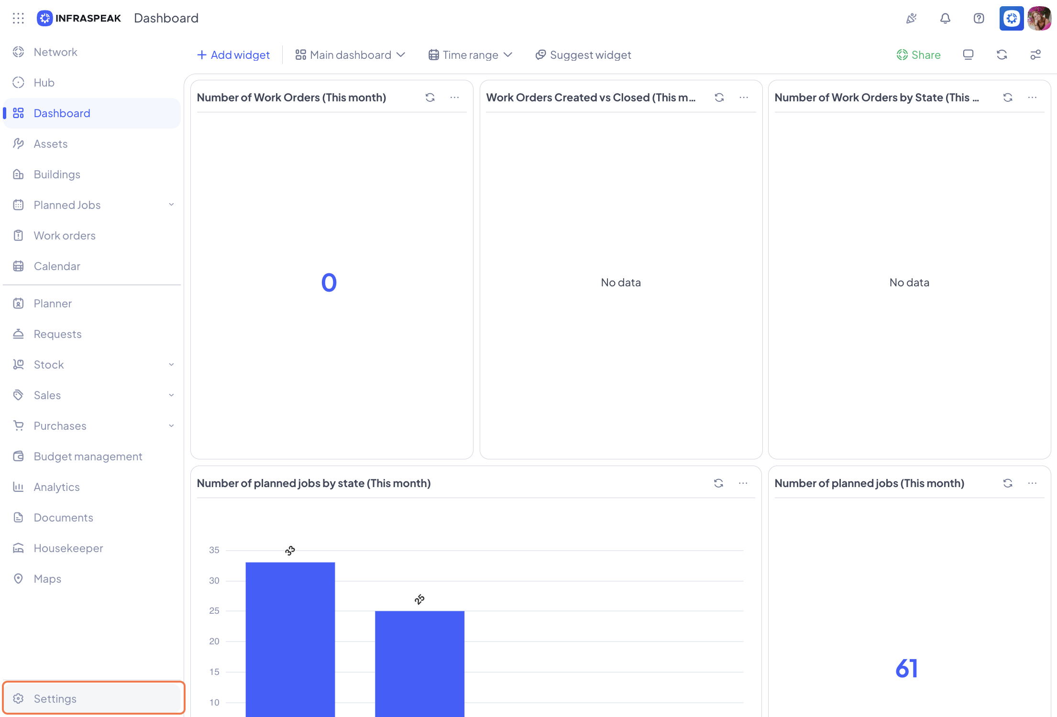1057x717 pixels.
Task: Open Calendar from sidebar
Action: click(92, 266)
